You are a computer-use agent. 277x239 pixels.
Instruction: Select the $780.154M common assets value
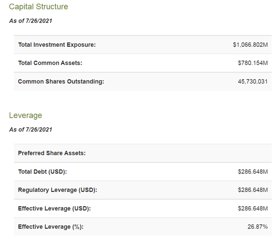click(x=253, y=63)
